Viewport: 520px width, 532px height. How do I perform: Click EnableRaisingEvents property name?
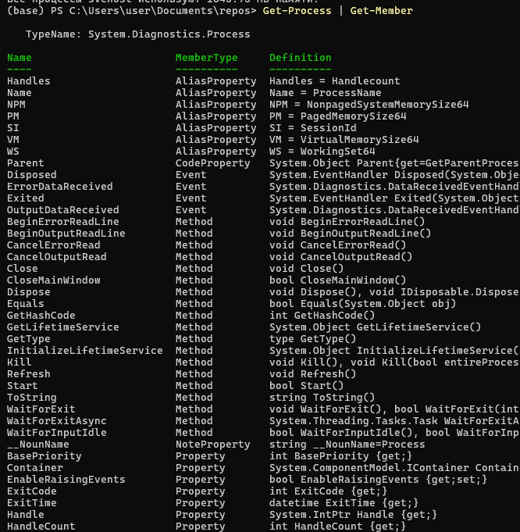[x=66, y=480]
